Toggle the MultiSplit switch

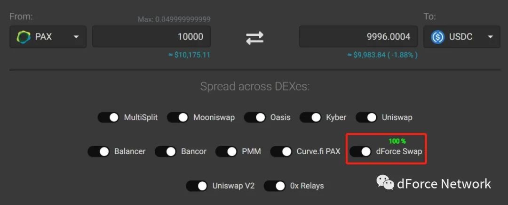pos(109,117)
